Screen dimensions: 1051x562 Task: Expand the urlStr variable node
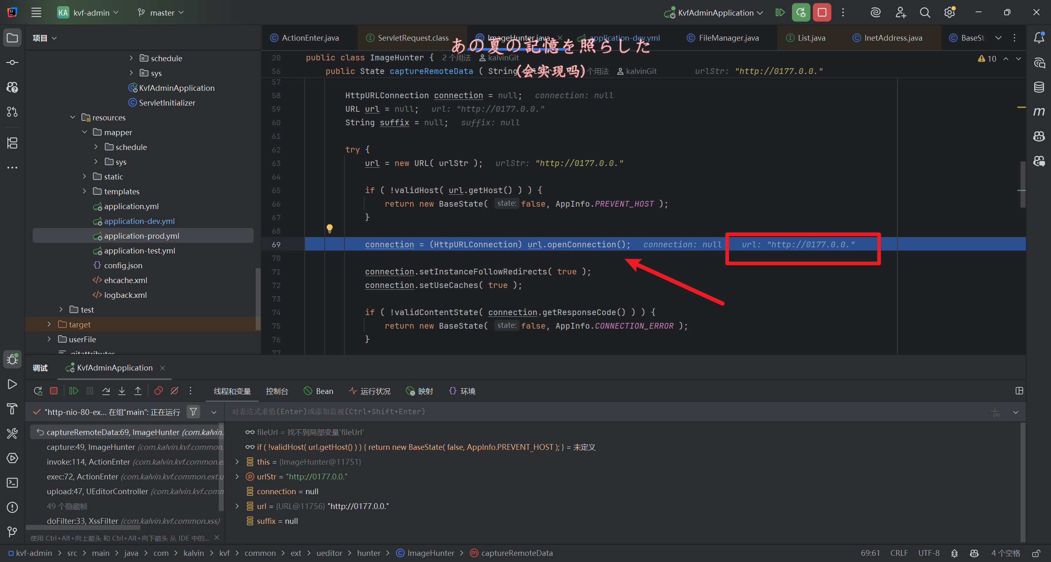tap(237, 477)
